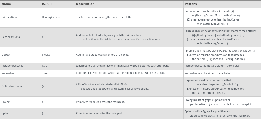Click the Display option name cell
261x120 pixels.
coord(6,55)
